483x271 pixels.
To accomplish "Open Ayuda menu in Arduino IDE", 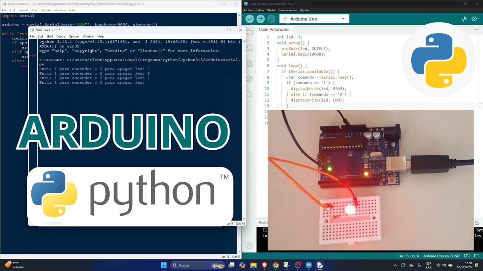I will click(304, 10).
